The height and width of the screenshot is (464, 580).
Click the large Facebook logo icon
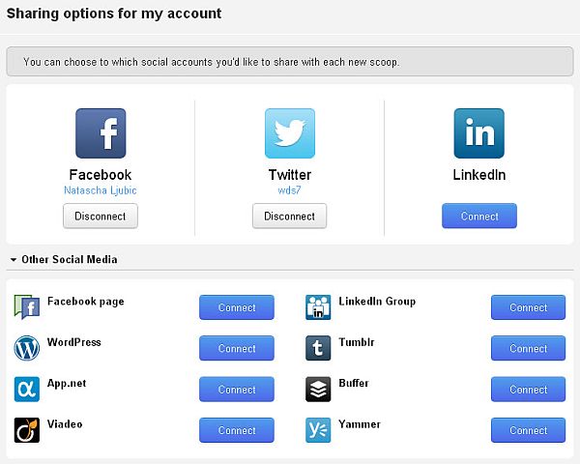coord(101,133)
